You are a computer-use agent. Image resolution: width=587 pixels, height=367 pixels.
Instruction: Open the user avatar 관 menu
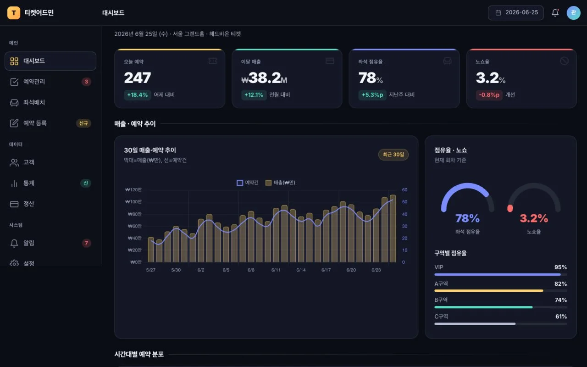(574, 13)
